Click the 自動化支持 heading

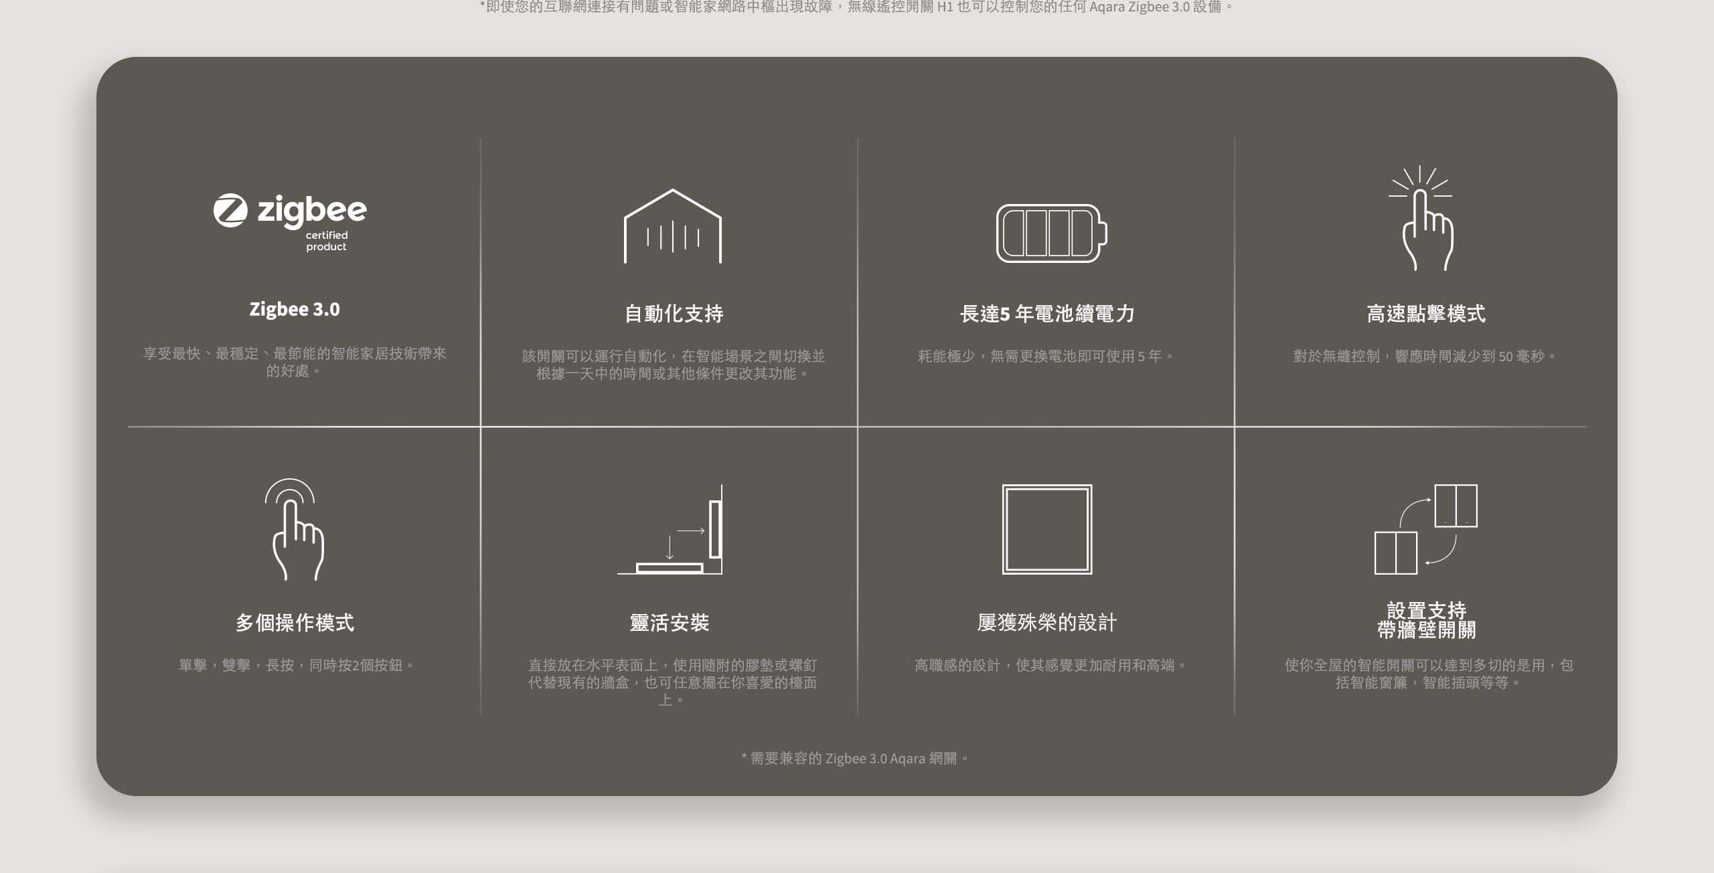tap(673, 314)
